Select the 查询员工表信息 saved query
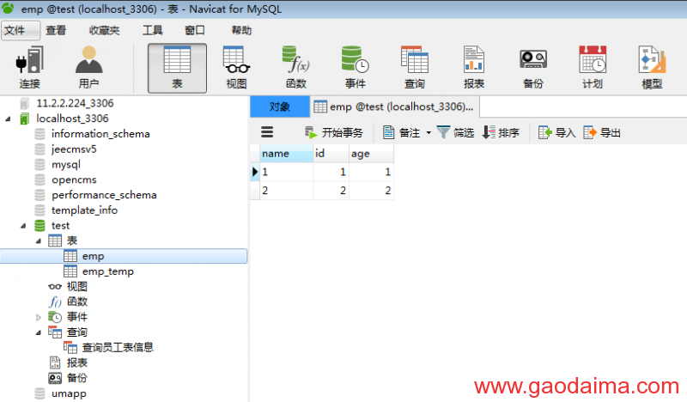 [118, 348]
